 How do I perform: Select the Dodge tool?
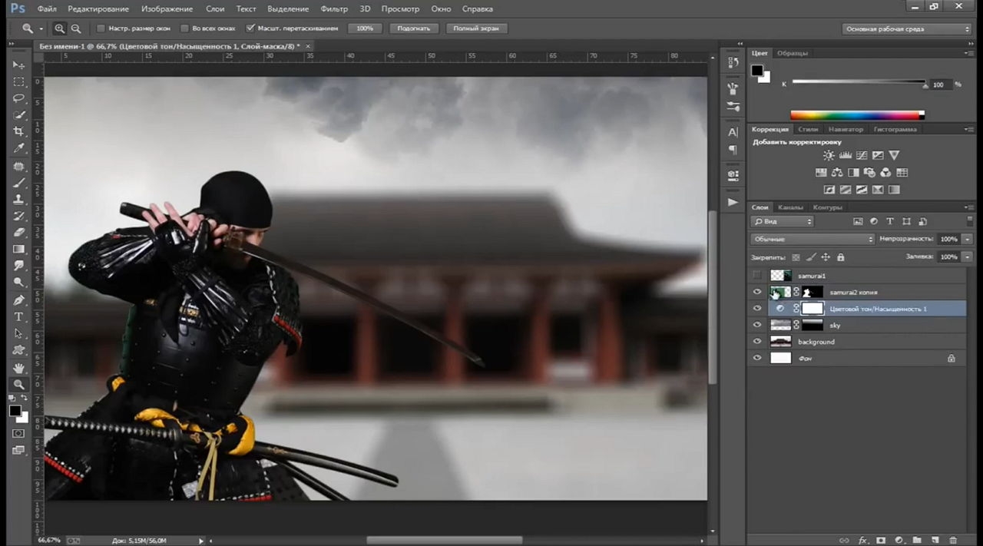pos(18,282)
